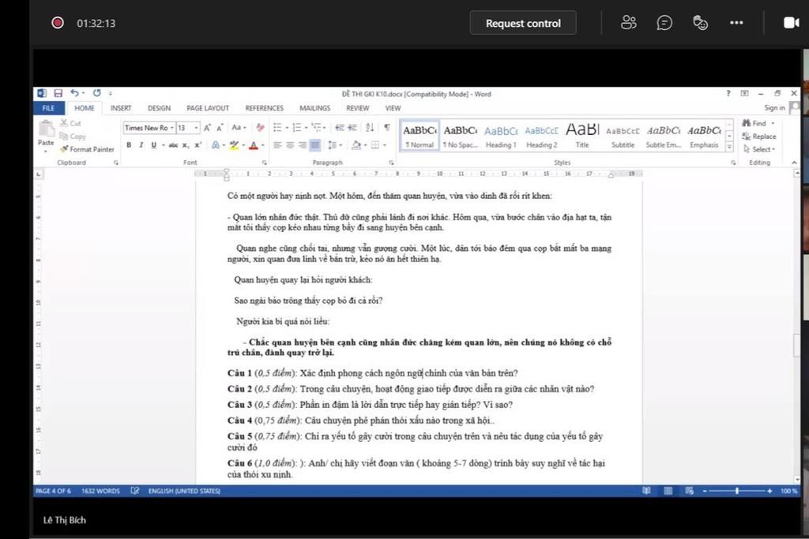Screen dimensions: 809x539
Task: Open the font size dropdown showing 13
Action: point(196,128)
